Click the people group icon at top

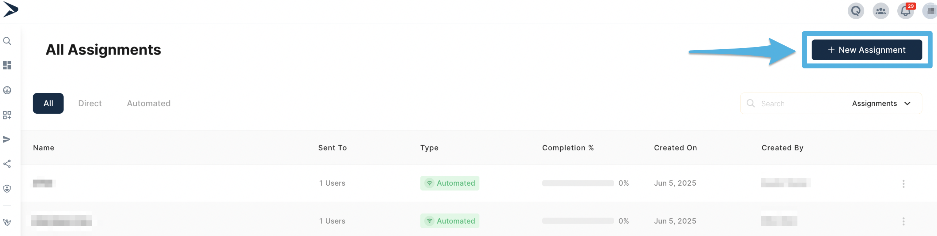click(880, 11)
